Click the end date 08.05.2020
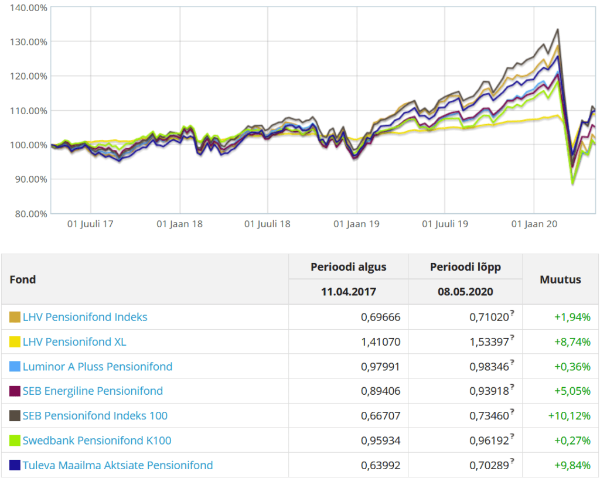Viewport: 600px width, 478px height. (x=465, y=292)
